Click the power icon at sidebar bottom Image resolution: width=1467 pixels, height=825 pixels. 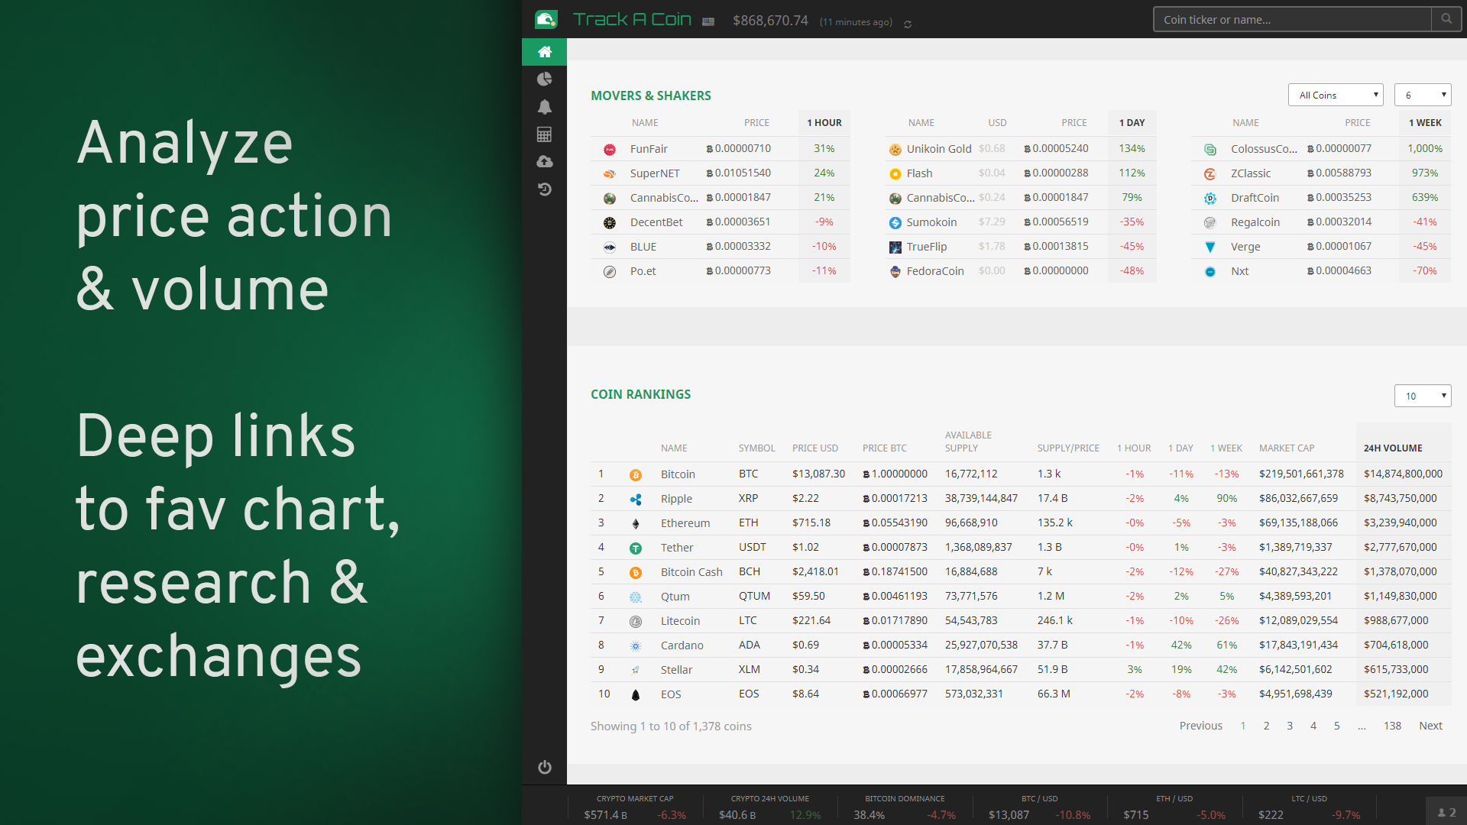coord(544,767)
